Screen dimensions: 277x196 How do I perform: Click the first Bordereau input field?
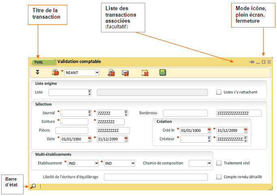(185, 113)
